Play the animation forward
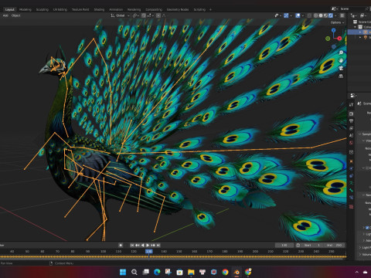The width and height of the screenshot is (371, 278). 148,246
